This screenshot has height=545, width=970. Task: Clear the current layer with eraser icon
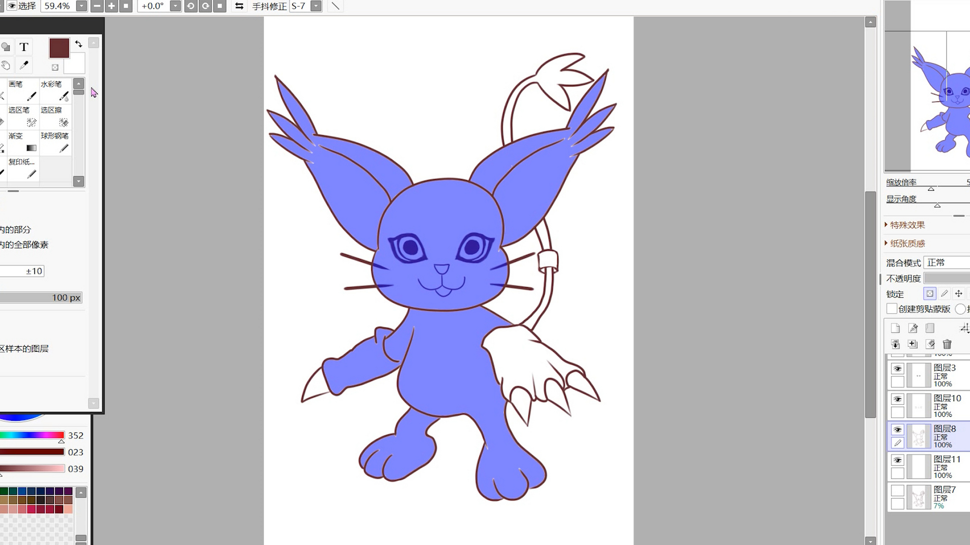(930, 344)
